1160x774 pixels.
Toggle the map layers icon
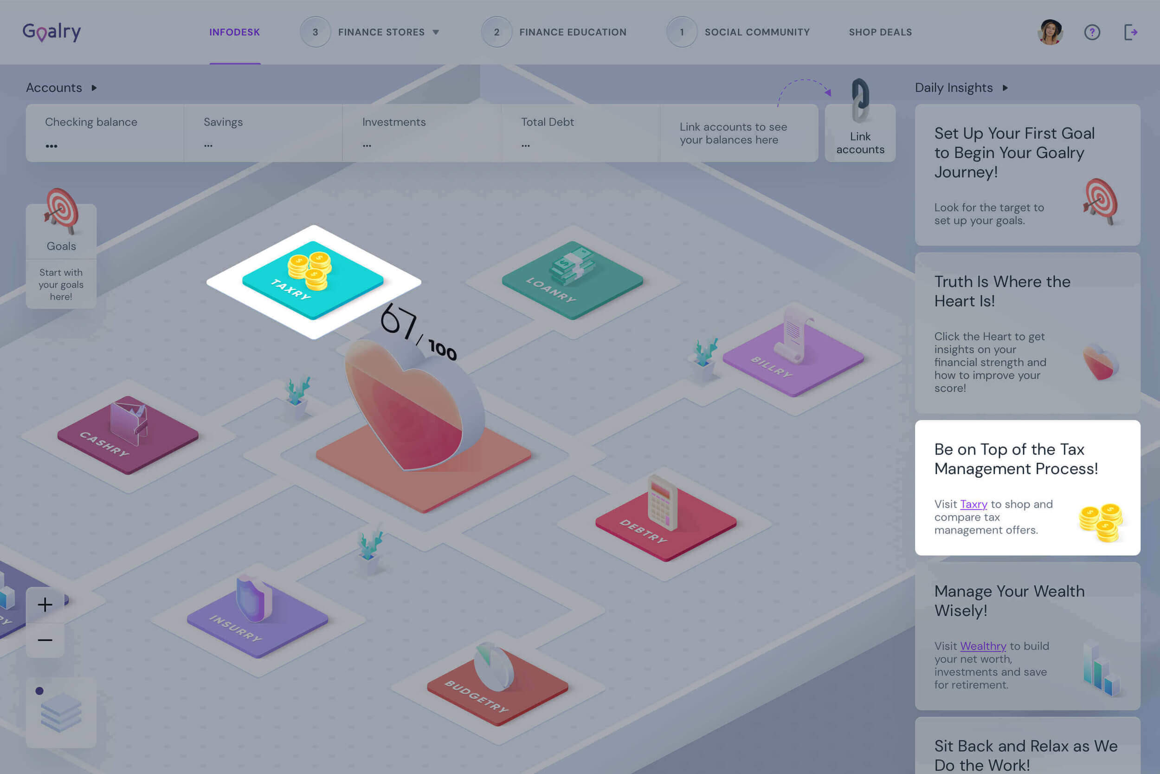tap(61, 712)
